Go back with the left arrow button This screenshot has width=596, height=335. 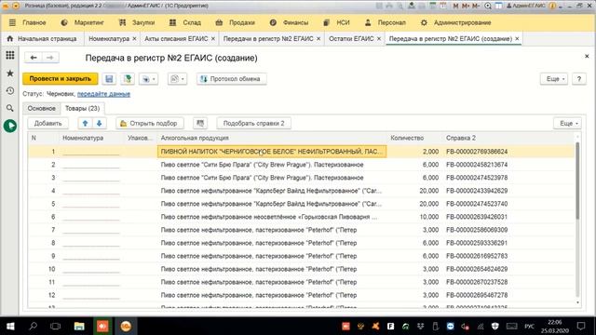pos(34,58)
